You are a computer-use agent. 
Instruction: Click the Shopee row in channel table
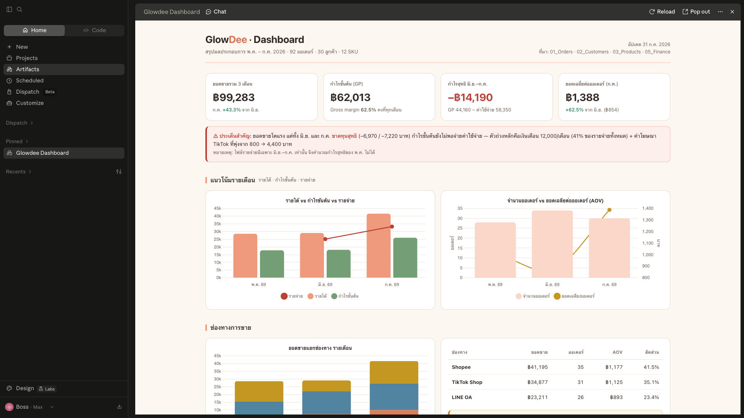click(555, 367)
